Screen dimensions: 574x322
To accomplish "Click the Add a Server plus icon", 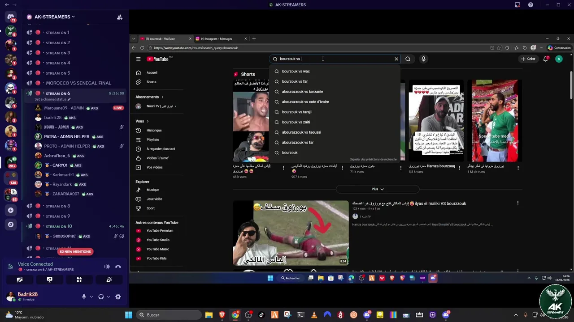I will click(x=11, y=210).
